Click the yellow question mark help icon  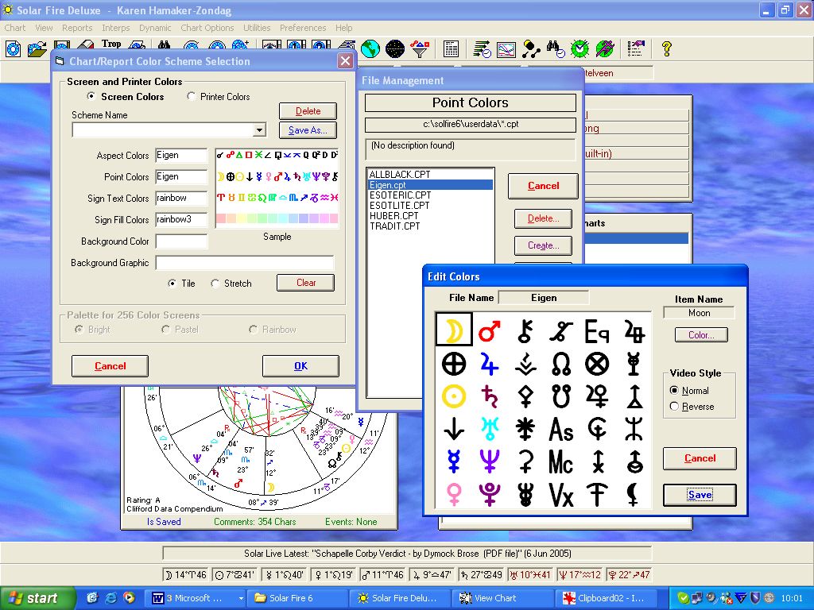[666, 49]
